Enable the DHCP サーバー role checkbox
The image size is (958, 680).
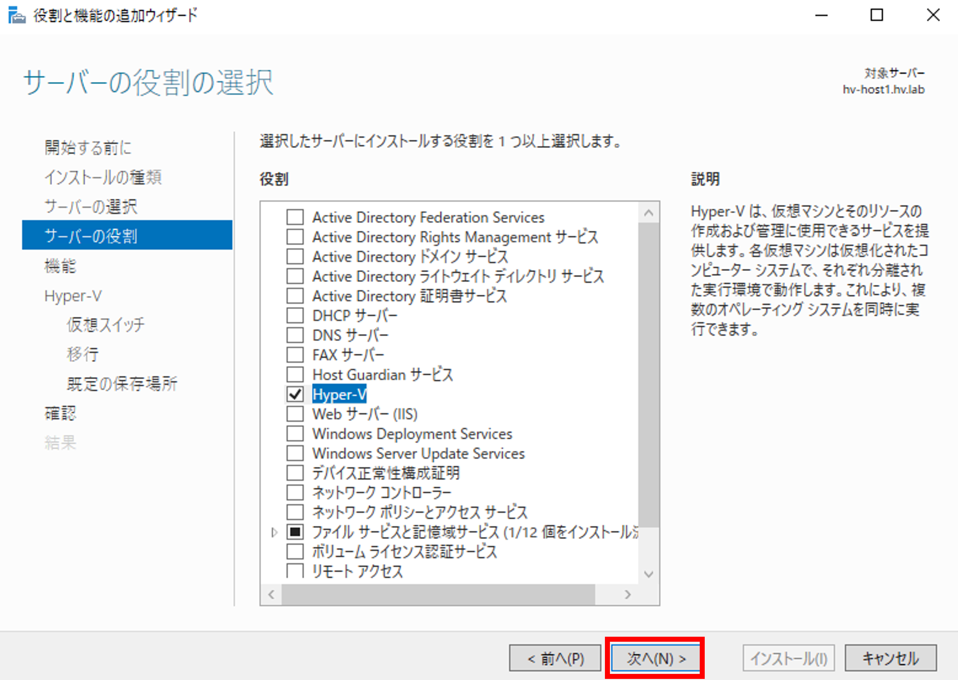click(x=295, y=316)
